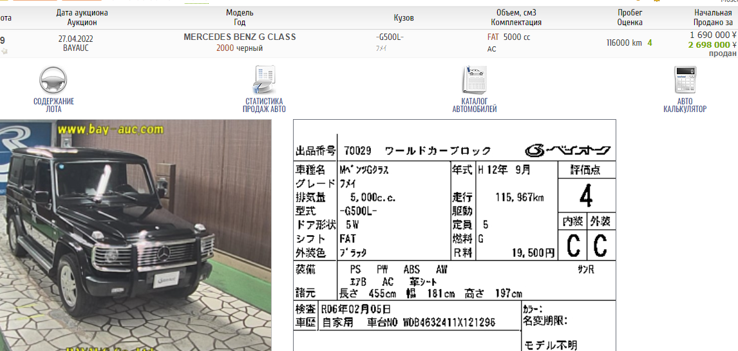Open the sales statistics document icon
738x351 pixels.
click(x=264, y=80)
